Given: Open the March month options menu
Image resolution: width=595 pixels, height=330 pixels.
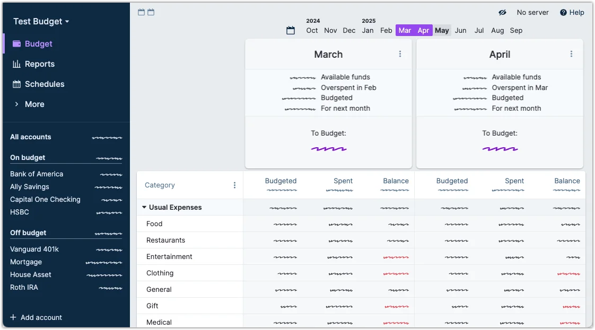Looking at the screenshot, I should 400,54.
